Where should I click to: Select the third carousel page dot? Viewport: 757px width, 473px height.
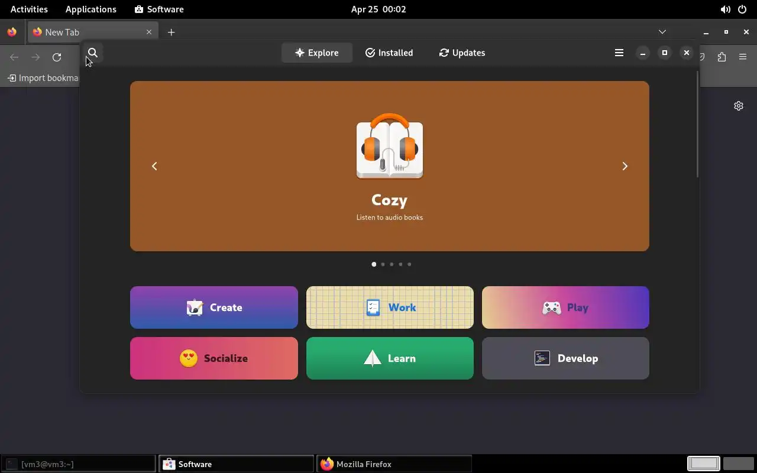click(x=392, y=264)
